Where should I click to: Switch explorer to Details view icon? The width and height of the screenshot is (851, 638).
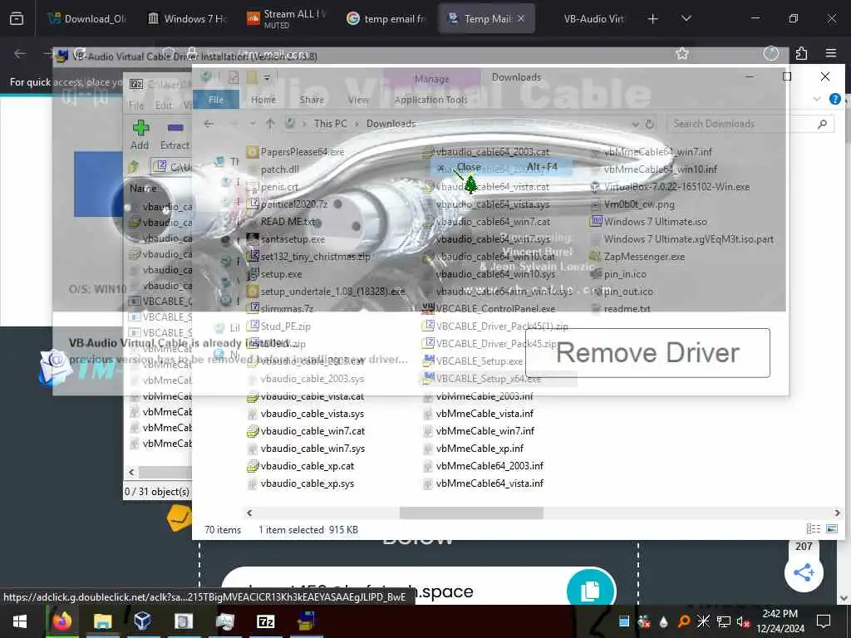click(x=813, y=529)
